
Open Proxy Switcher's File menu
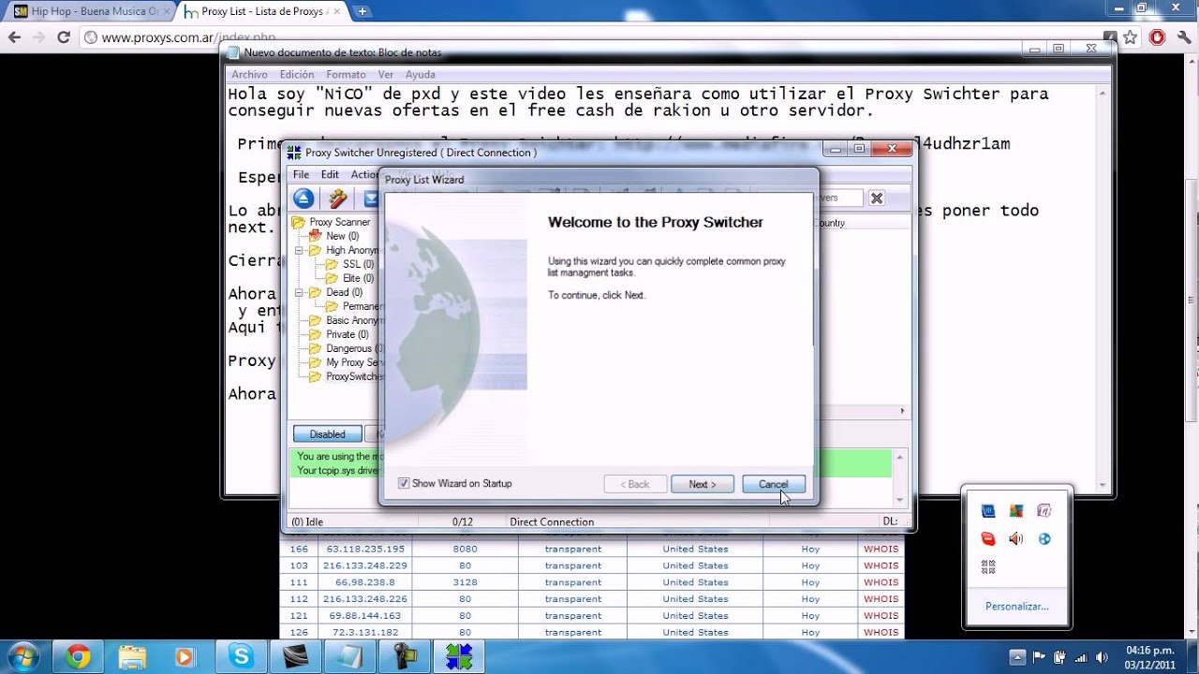(301, 174)
